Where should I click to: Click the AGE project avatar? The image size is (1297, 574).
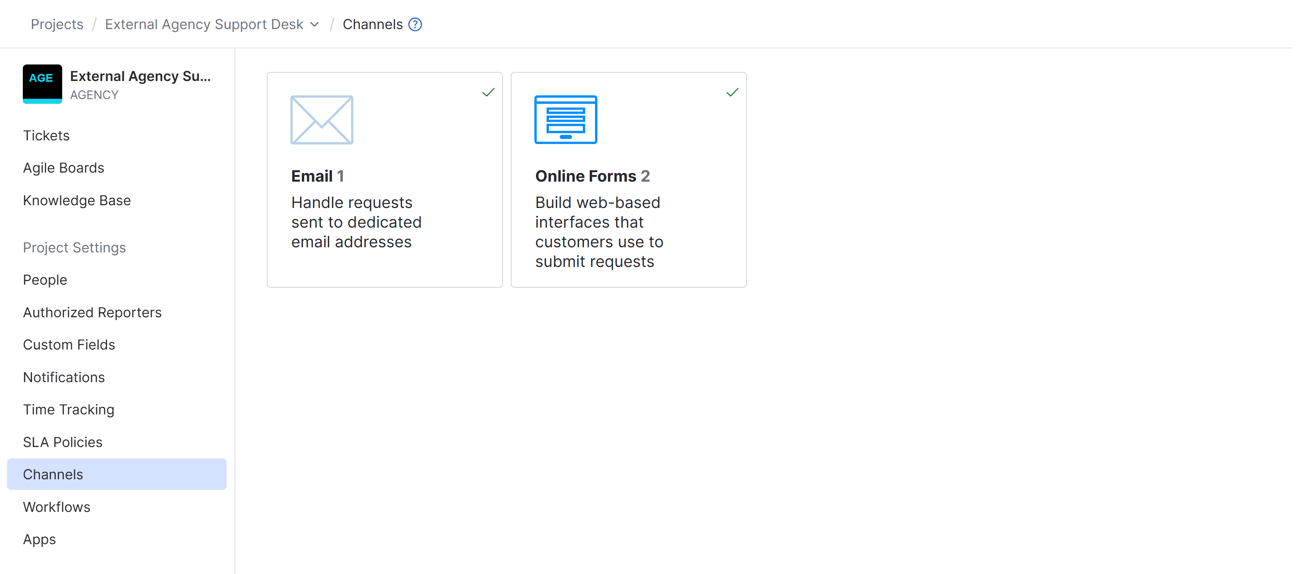coord(42,84)
